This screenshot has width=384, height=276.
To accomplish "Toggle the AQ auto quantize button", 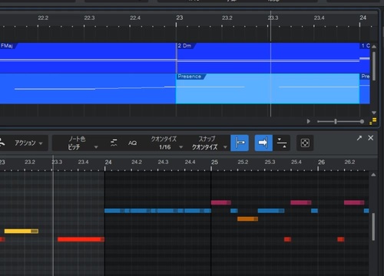I will 132,143.
